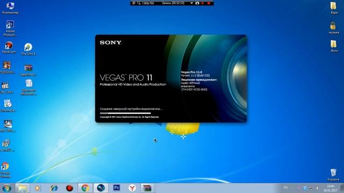Click the SONY logo on splash screen
The width and height of the screenshot is (344, 193).
point(111,42)
